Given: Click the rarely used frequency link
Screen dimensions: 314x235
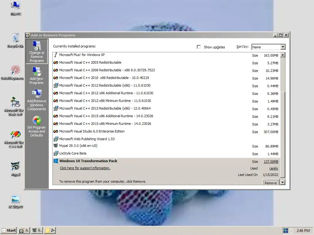Looking at the screenshot, I should coord(274,168).
